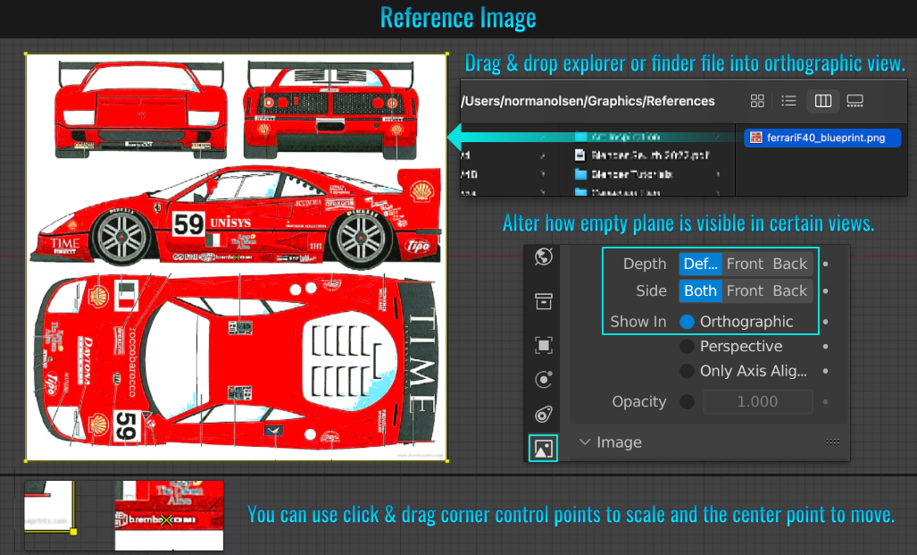This screenshot has height=555, width=917.
Task: Switch Finder to gallery view
Action: tap(855, 101)
